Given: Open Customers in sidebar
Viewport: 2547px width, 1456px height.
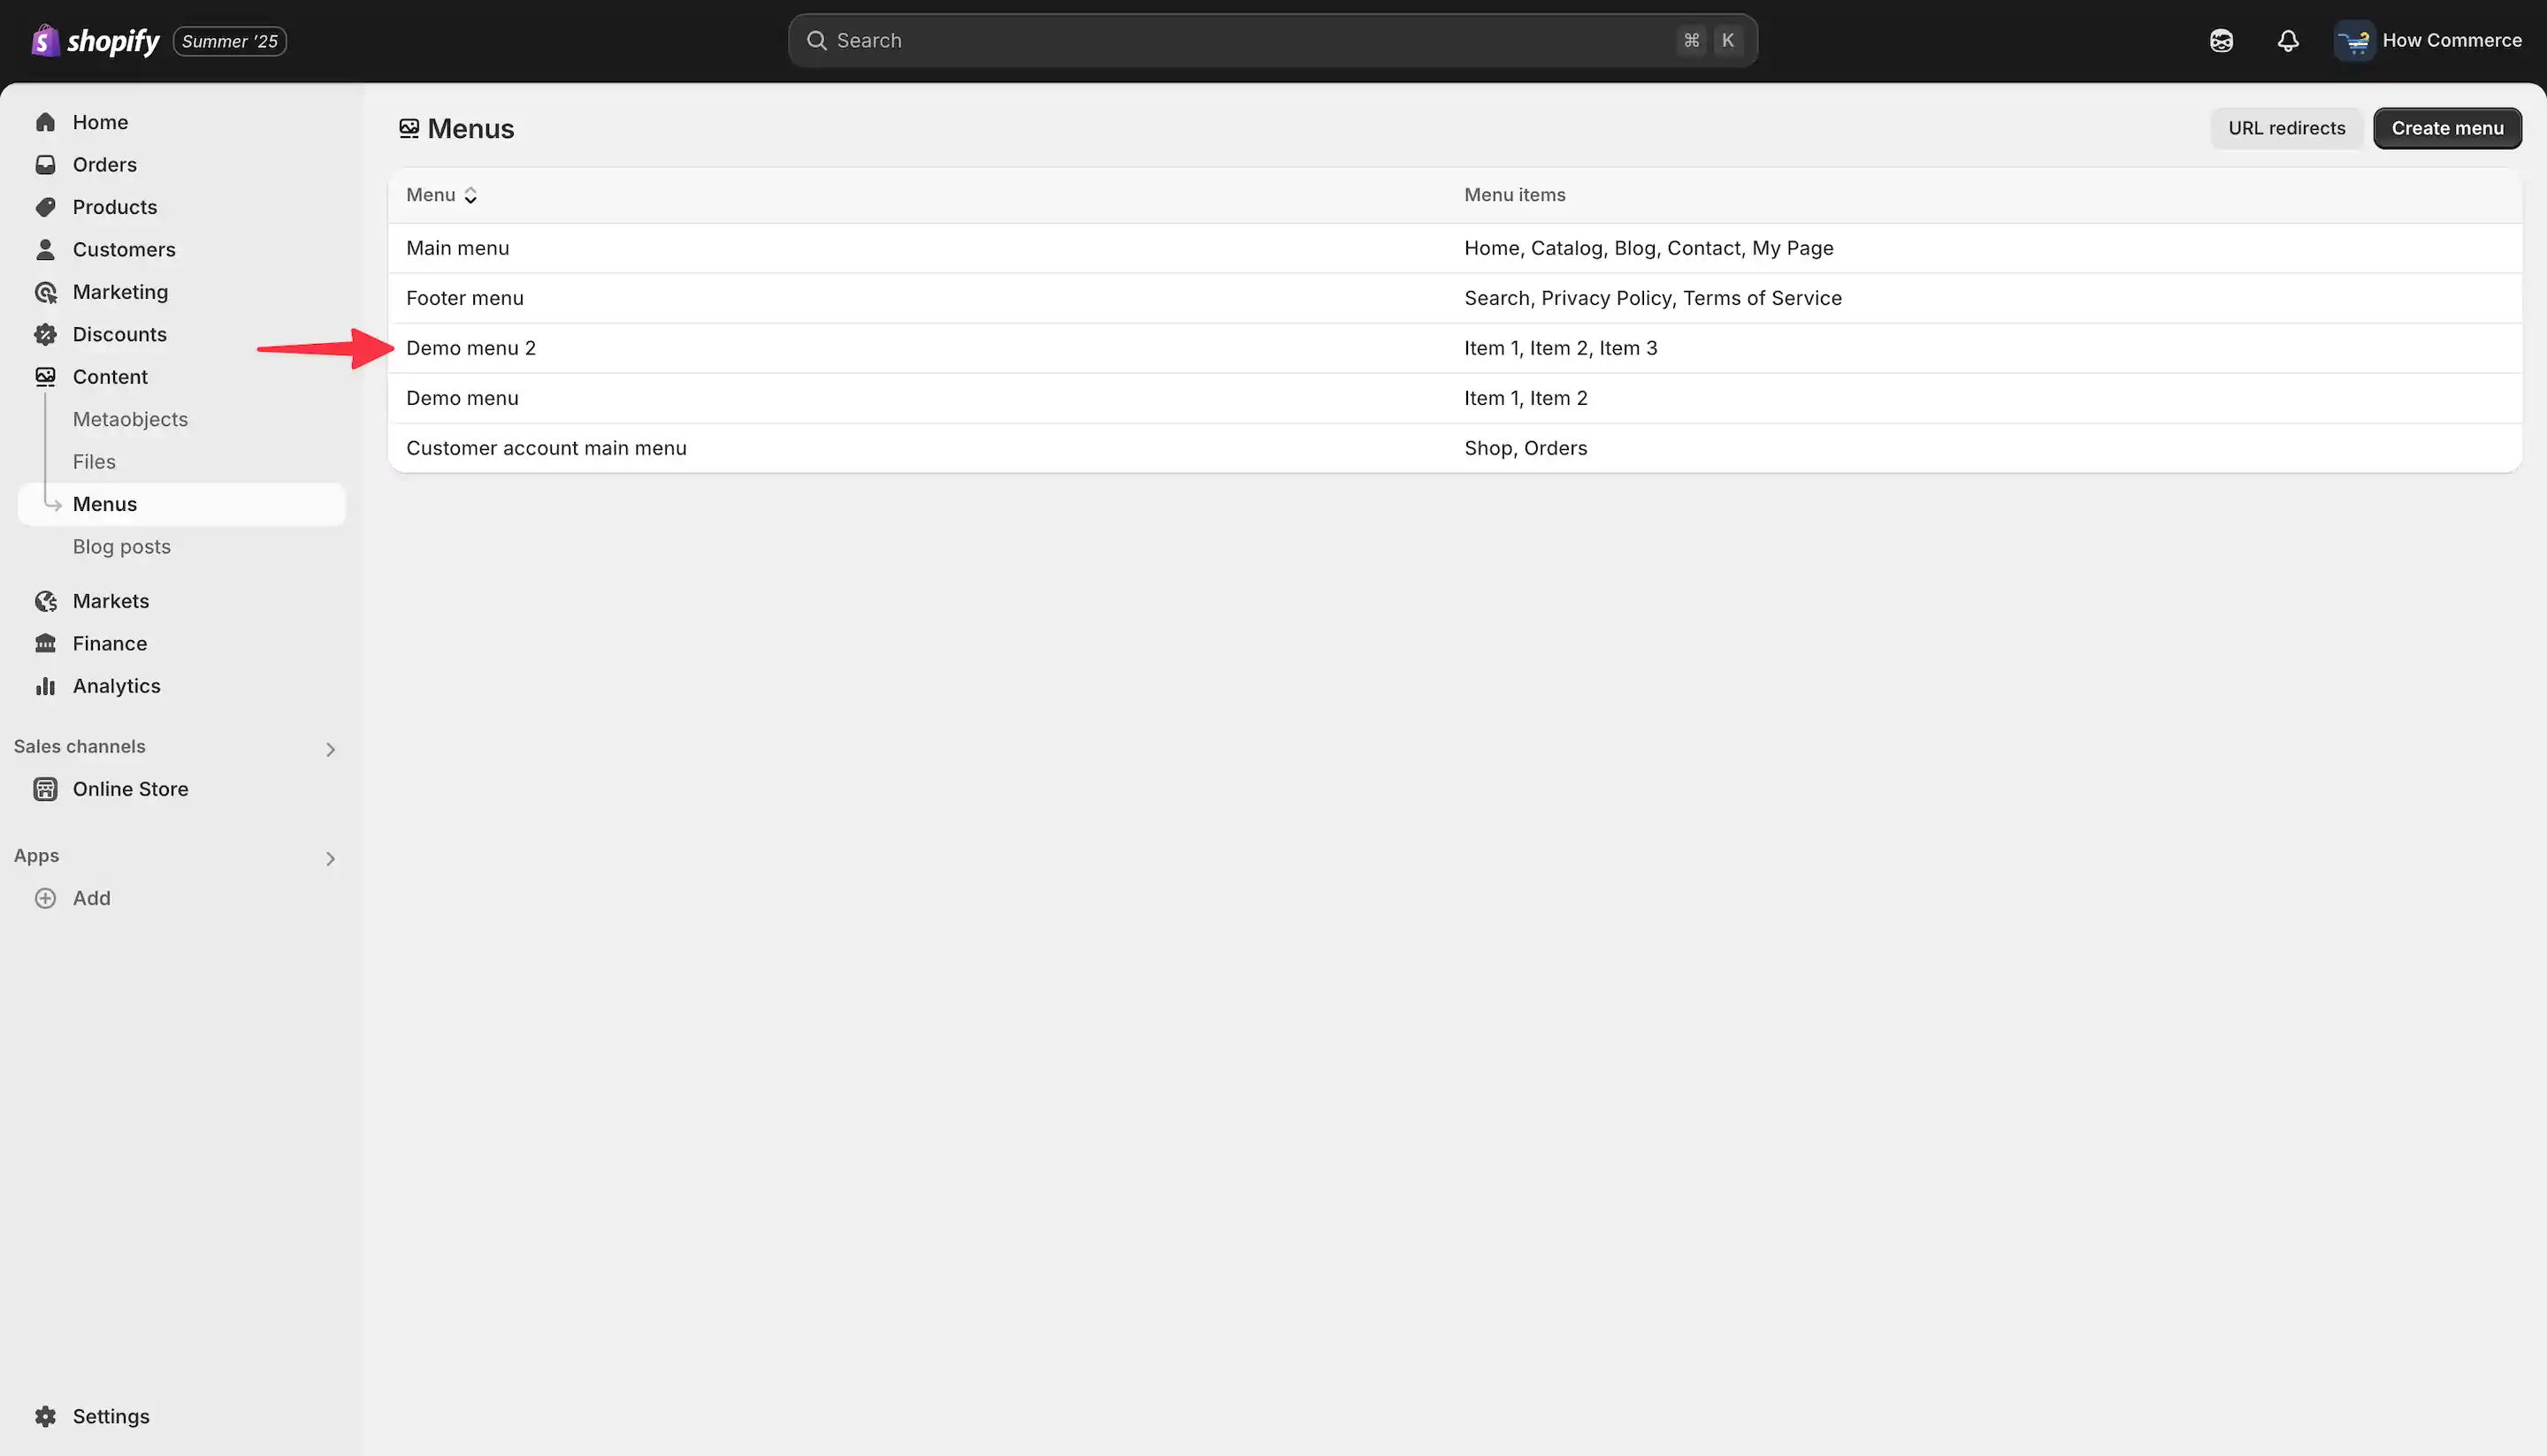Looking at the screenshot, I should 182,249.
